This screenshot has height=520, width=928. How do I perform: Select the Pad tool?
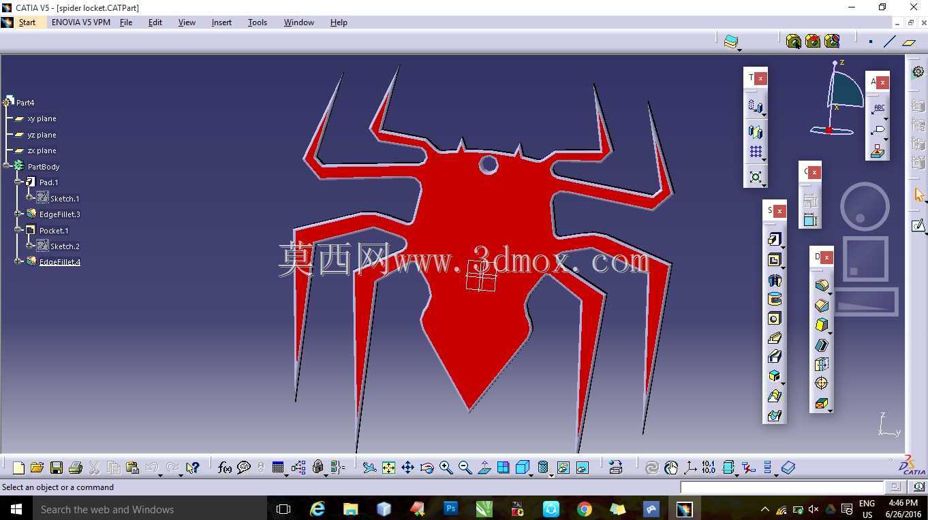point(774,240)
